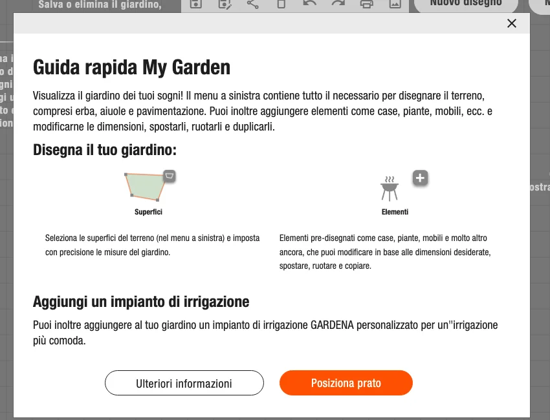The height and width of the screenshot is (420, 550).
Task: Click the Posiziona prato button
Action: [346, 383]
